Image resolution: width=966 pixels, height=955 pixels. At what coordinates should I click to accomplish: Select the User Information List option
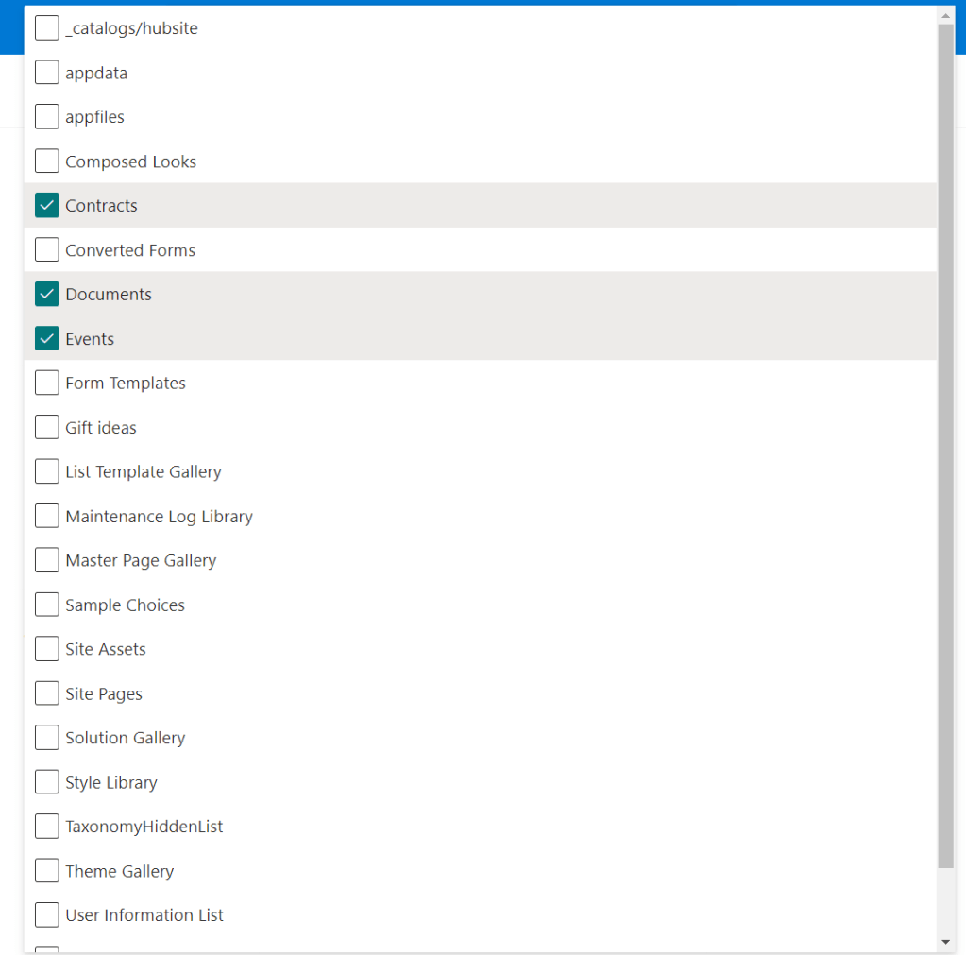pyautogui.click(x=47, y=915)
